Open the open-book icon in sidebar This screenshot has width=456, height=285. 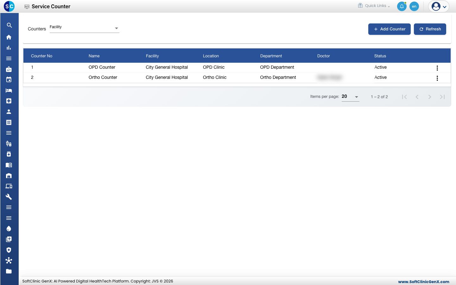click(9, 165)
